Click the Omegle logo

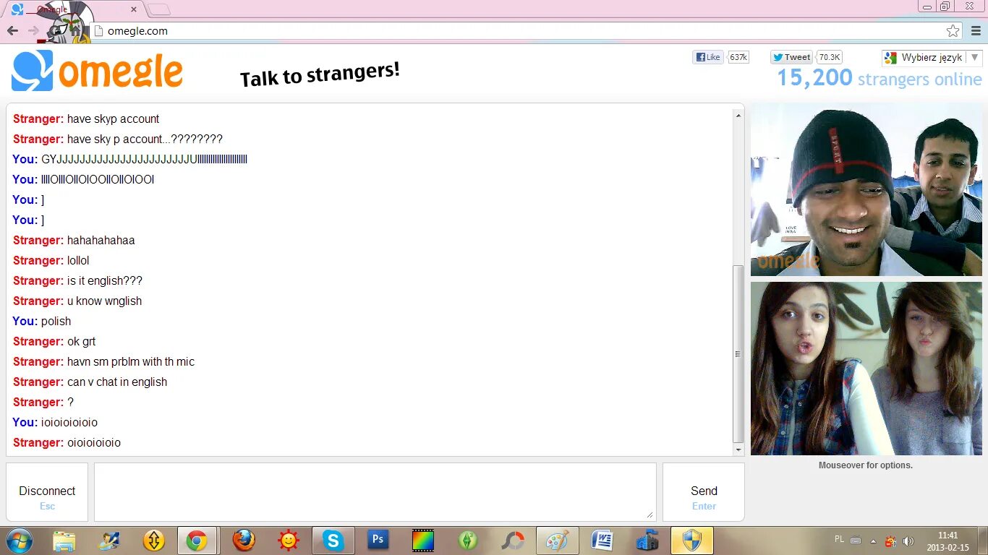(94, 70)
